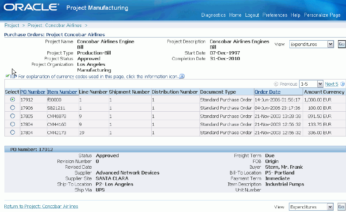
Task: Click amount 100.00 cell
Action: 315,108
